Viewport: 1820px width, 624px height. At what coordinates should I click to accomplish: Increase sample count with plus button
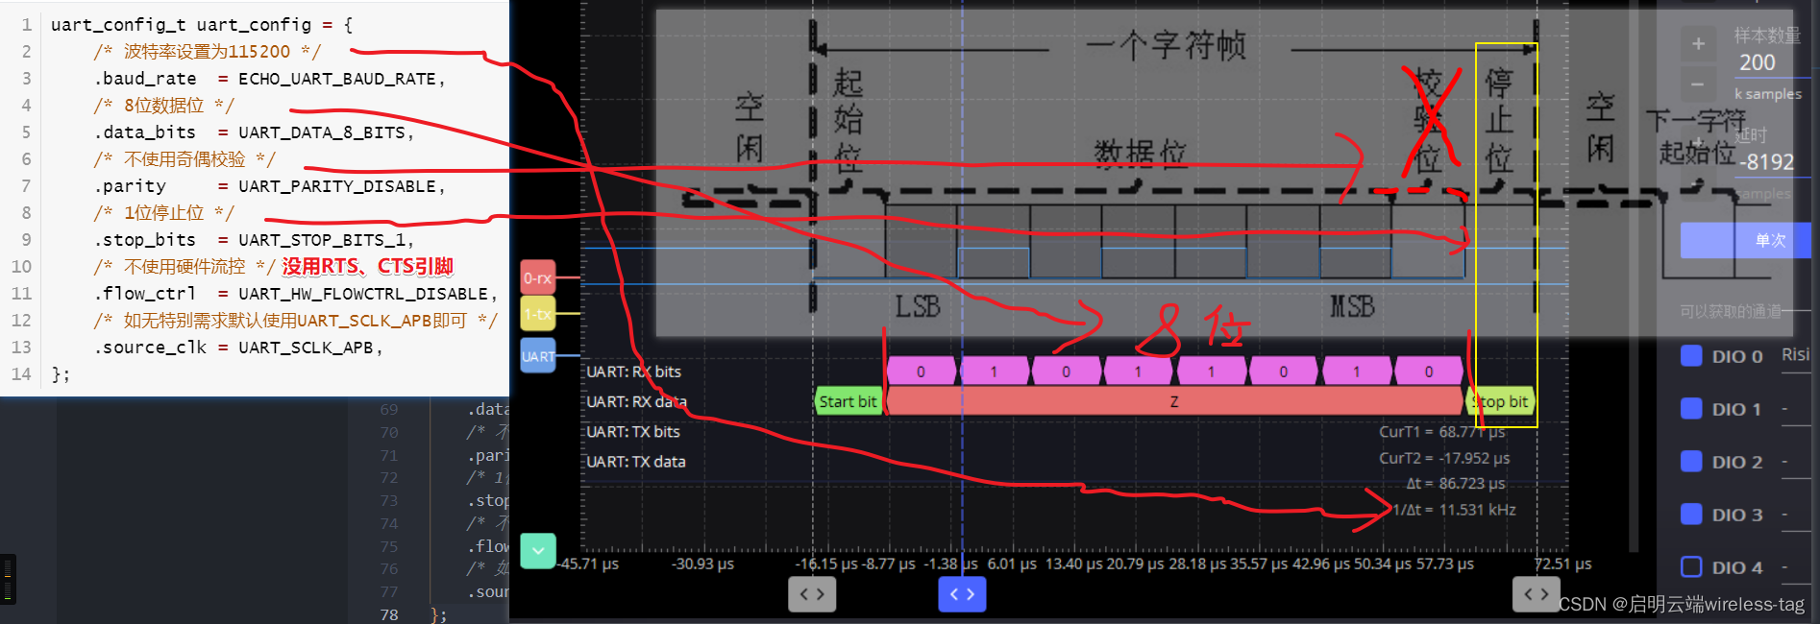pyautogui.click(x=1698, y=43)
